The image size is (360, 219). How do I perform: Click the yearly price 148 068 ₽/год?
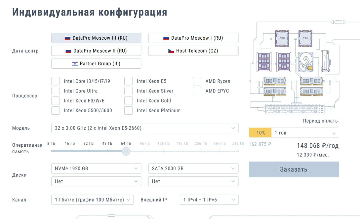(318, 146)
